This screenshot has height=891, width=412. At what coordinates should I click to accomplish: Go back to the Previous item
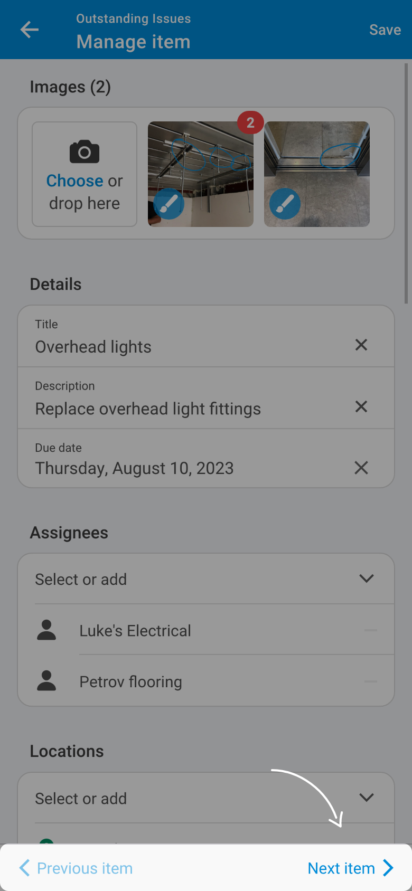[77, 868]
